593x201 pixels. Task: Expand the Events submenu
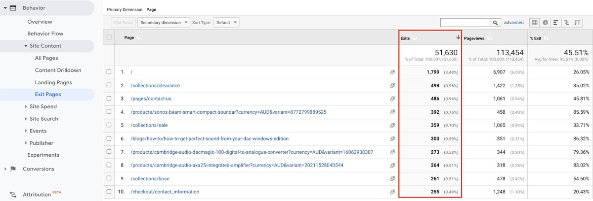pyautogui.click(x=26, y=131)
